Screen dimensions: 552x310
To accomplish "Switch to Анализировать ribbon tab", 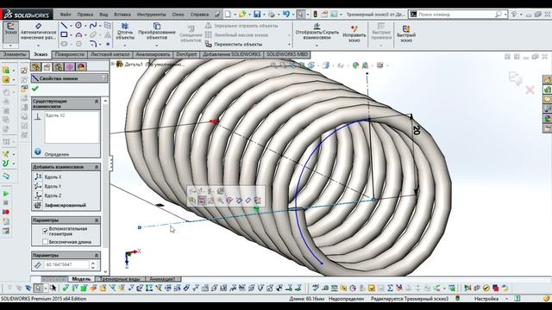I will point(153,54).
